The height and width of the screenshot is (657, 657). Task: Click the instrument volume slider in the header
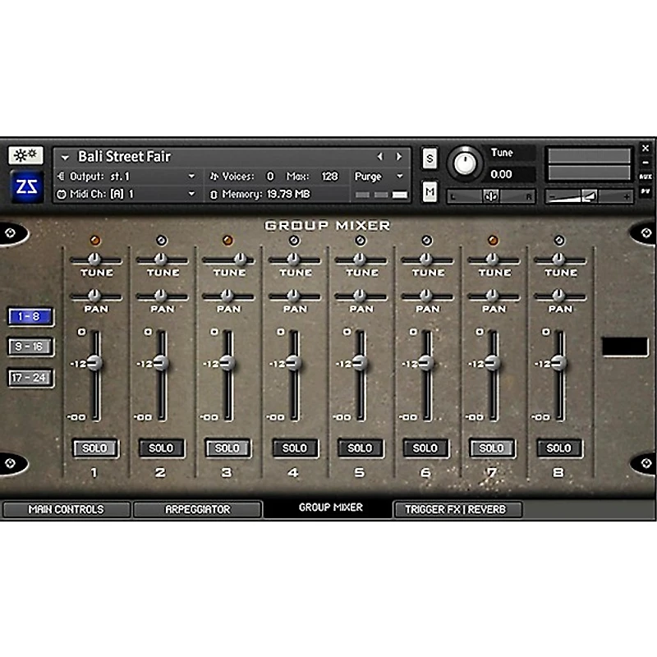pos(589,196)
